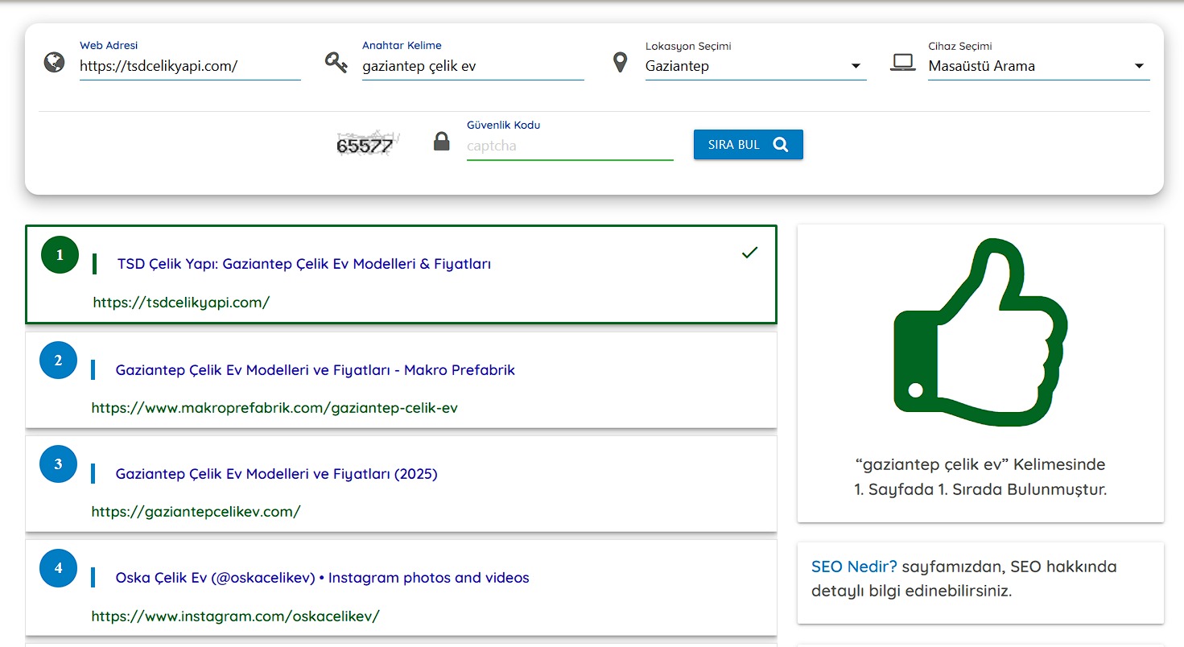1184x647 pixels.
Task: Click the laptop device icon
Action: pyautogui.click(x=902, y=63)
